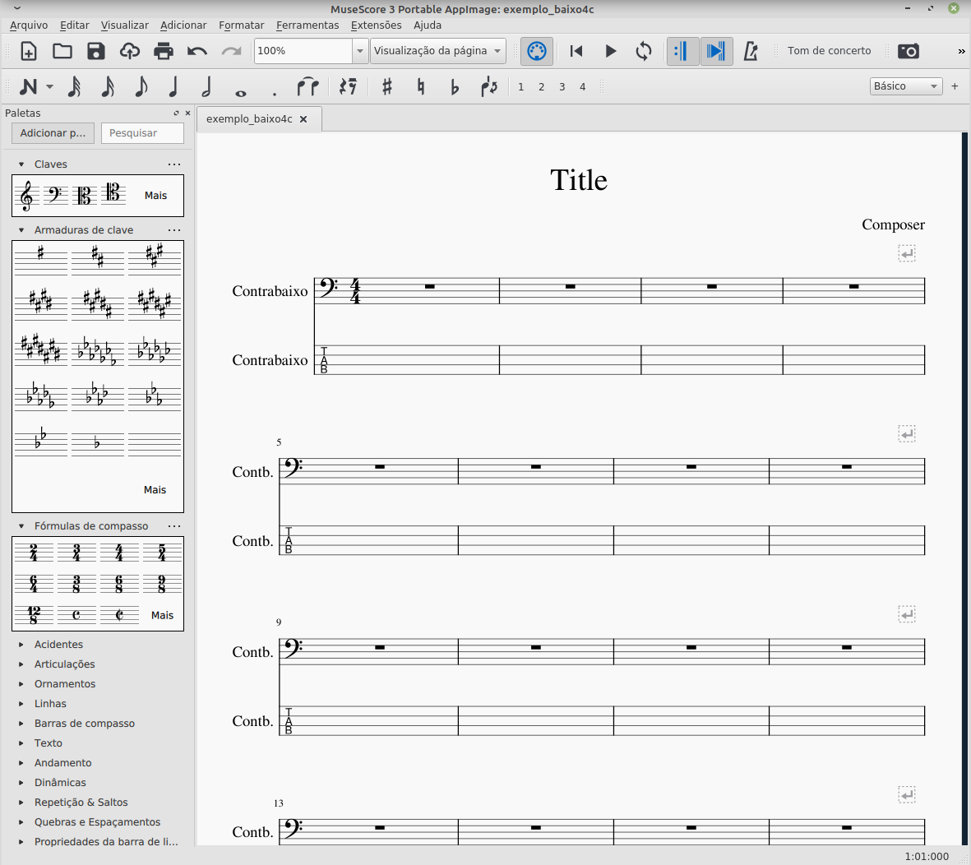Create a new score with the New icon

coord(29,51)
